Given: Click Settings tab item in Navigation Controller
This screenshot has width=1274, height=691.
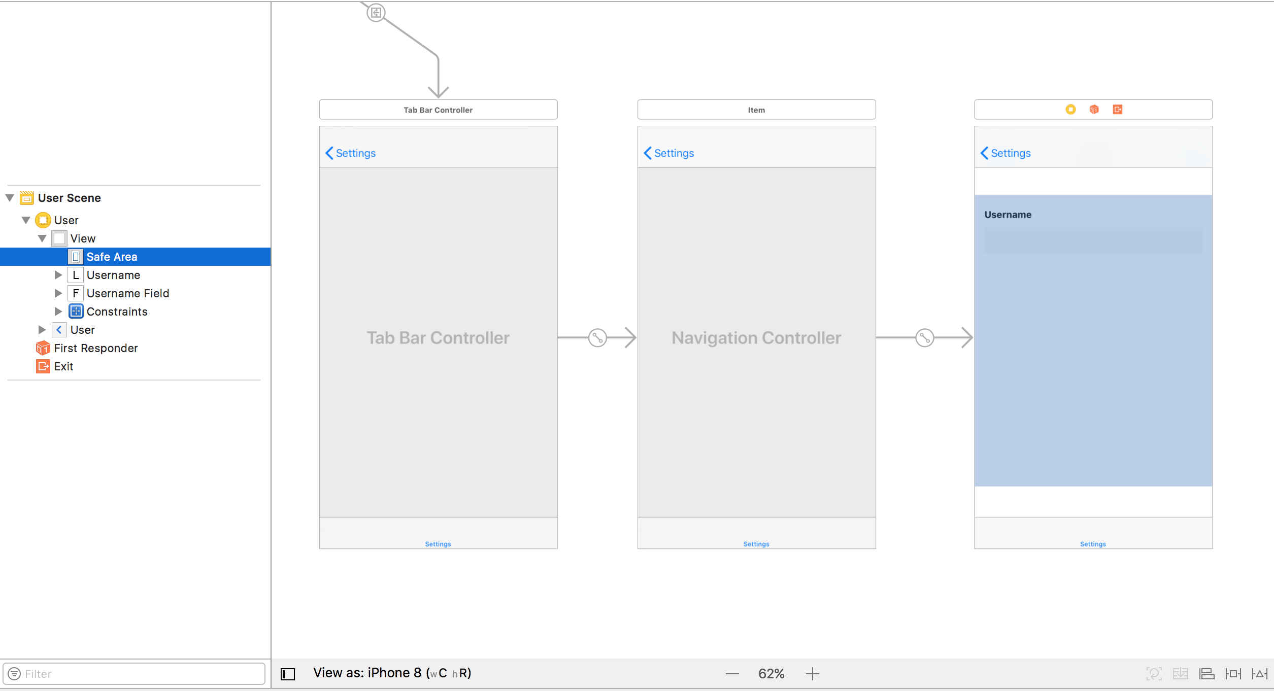Looking at the screenshot, I should pos(756,544).
